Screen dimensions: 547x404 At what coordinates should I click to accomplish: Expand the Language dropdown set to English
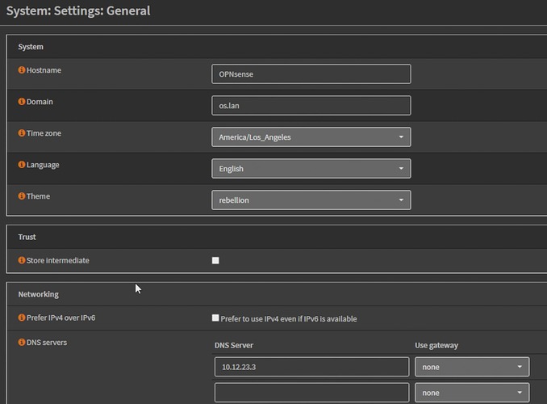coord(311,169)
